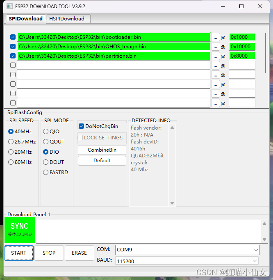The width and height of the screenshot is (273, 280).
Task: Switch to the SPIDownload tab
Action: [26, 19]
